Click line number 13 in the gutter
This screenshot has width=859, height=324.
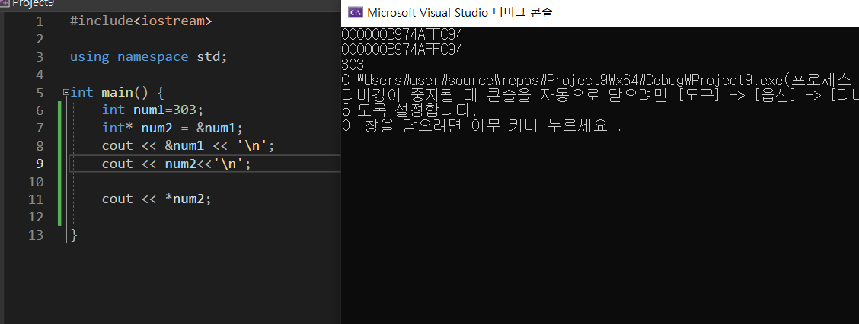[35, 235]
